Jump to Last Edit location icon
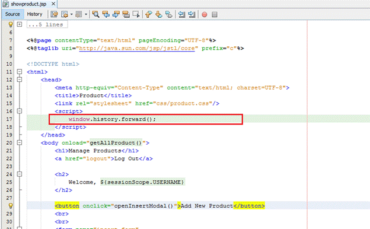370x229 pixels. (x=55, y=14)
